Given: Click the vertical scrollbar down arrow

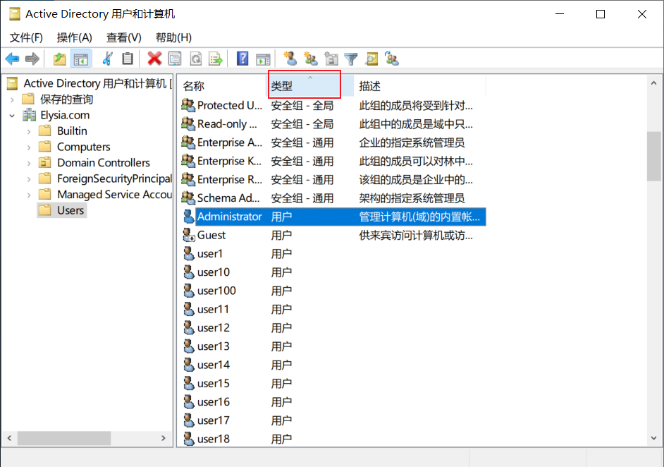Looking at the screenshot, I should coord(654,438).
